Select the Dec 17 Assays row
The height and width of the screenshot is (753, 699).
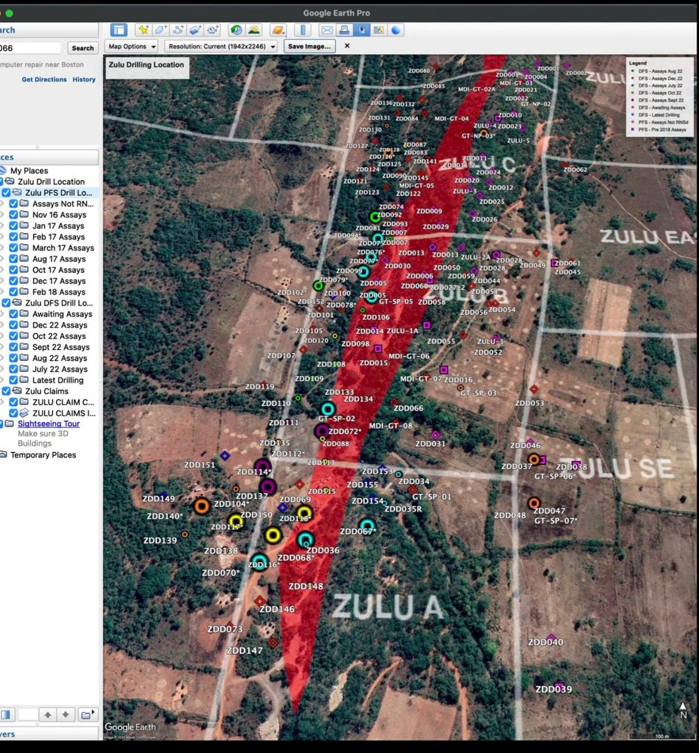(58, 281)
